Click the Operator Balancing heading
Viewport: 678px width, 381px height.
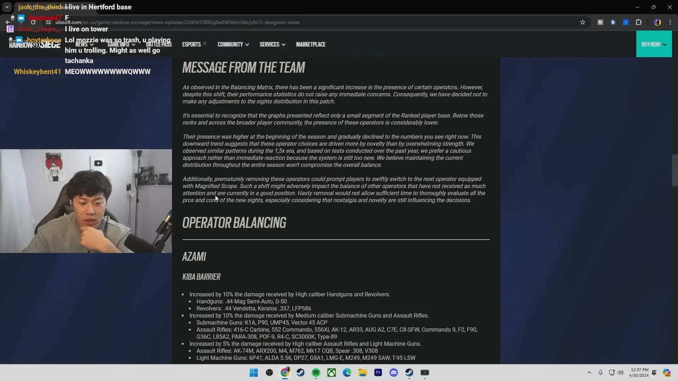pyautogui.click(x=234, y=223)
